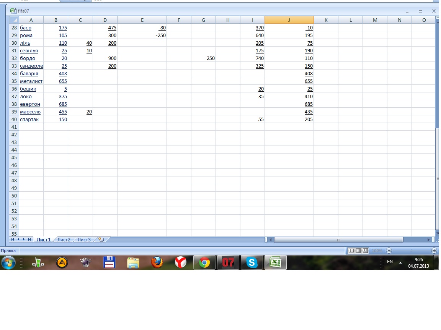Image resolution: width=441 pixels, height=330 pixels.
Task: Open the EN language indicator
Action: tap(390, 262)
